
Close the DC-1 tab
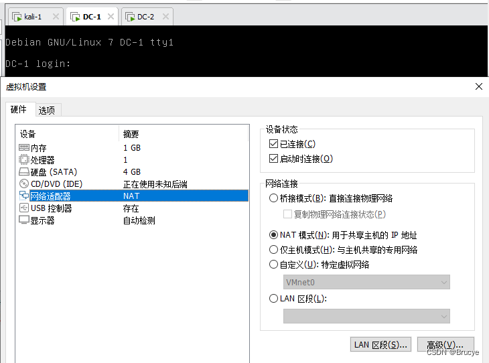[x=111, y=17]
